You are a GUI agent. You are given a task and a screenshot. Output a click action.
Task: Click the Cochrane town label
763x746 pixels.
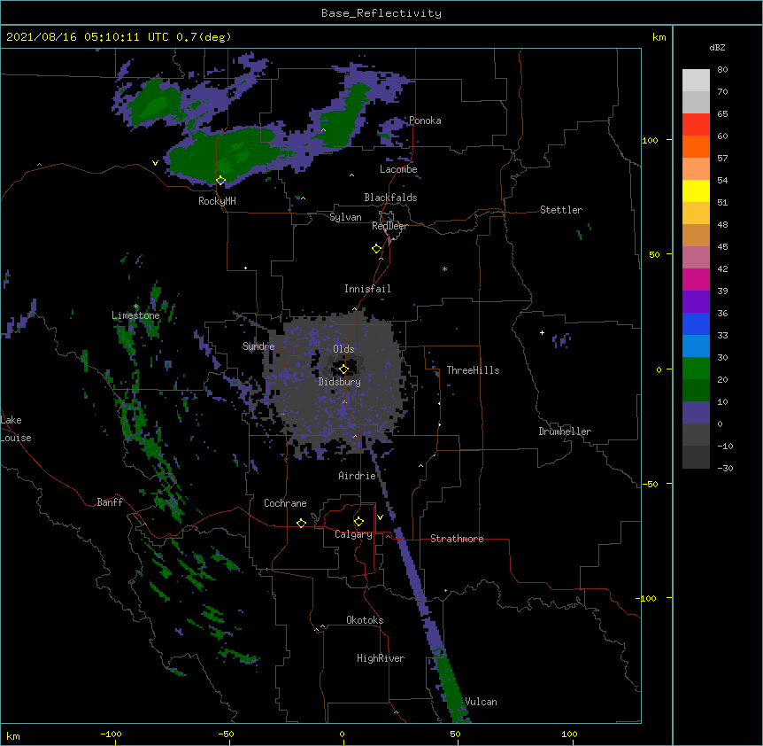285,503
